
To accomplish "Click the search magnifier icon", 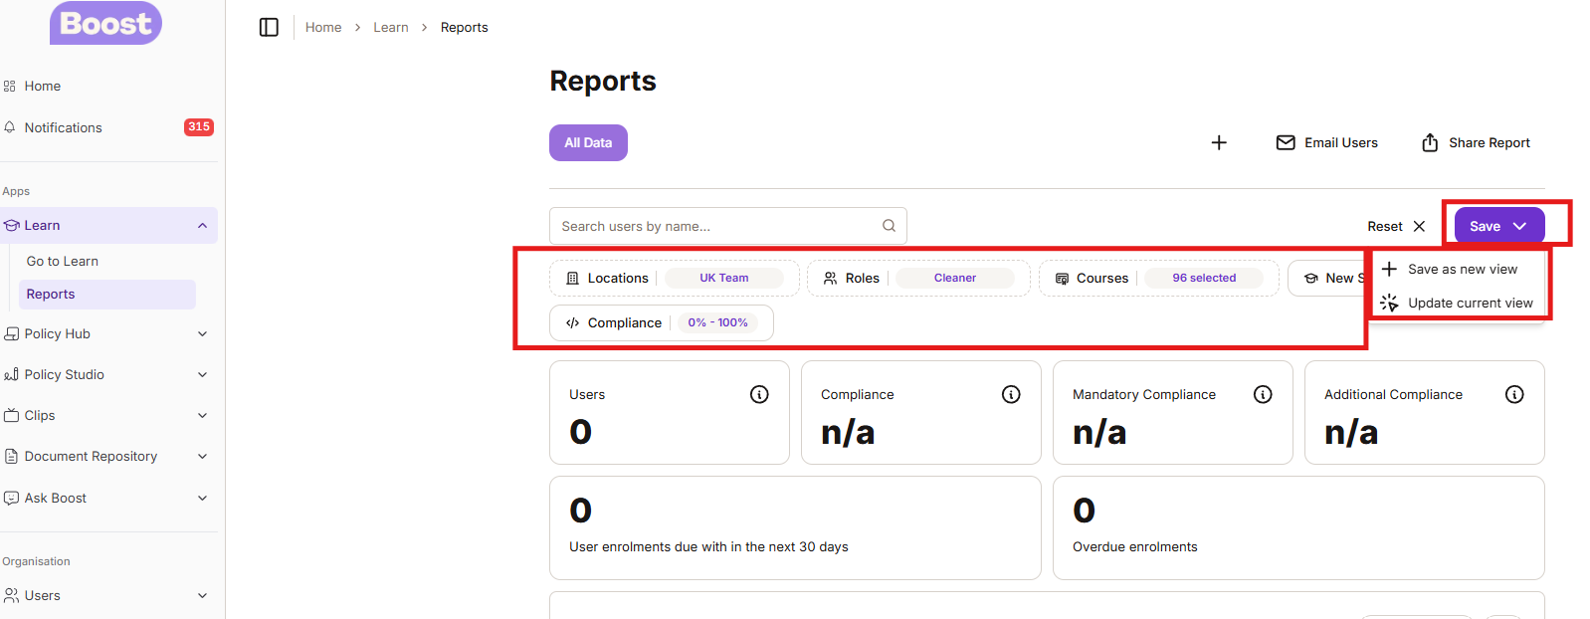I will [x=889, y=226].
